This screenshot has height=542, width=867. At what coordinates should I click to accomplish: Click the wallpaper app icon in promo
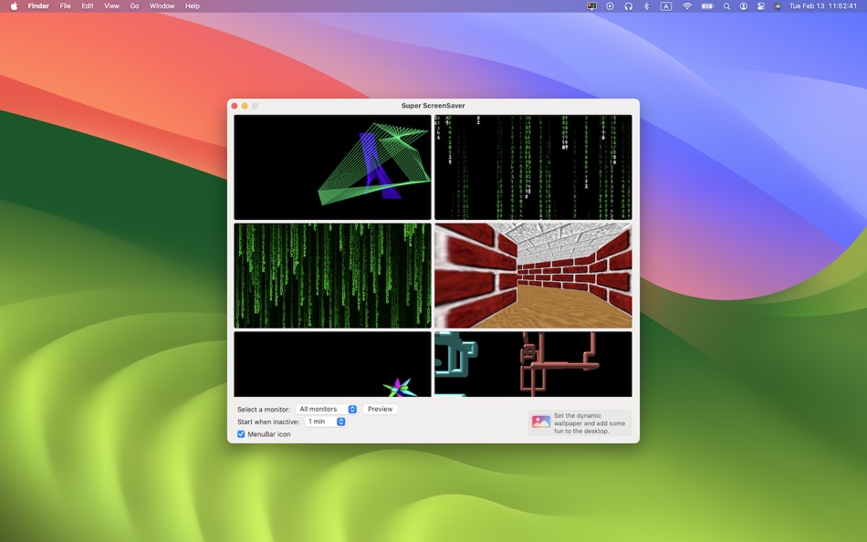click(x=541, y=422)
